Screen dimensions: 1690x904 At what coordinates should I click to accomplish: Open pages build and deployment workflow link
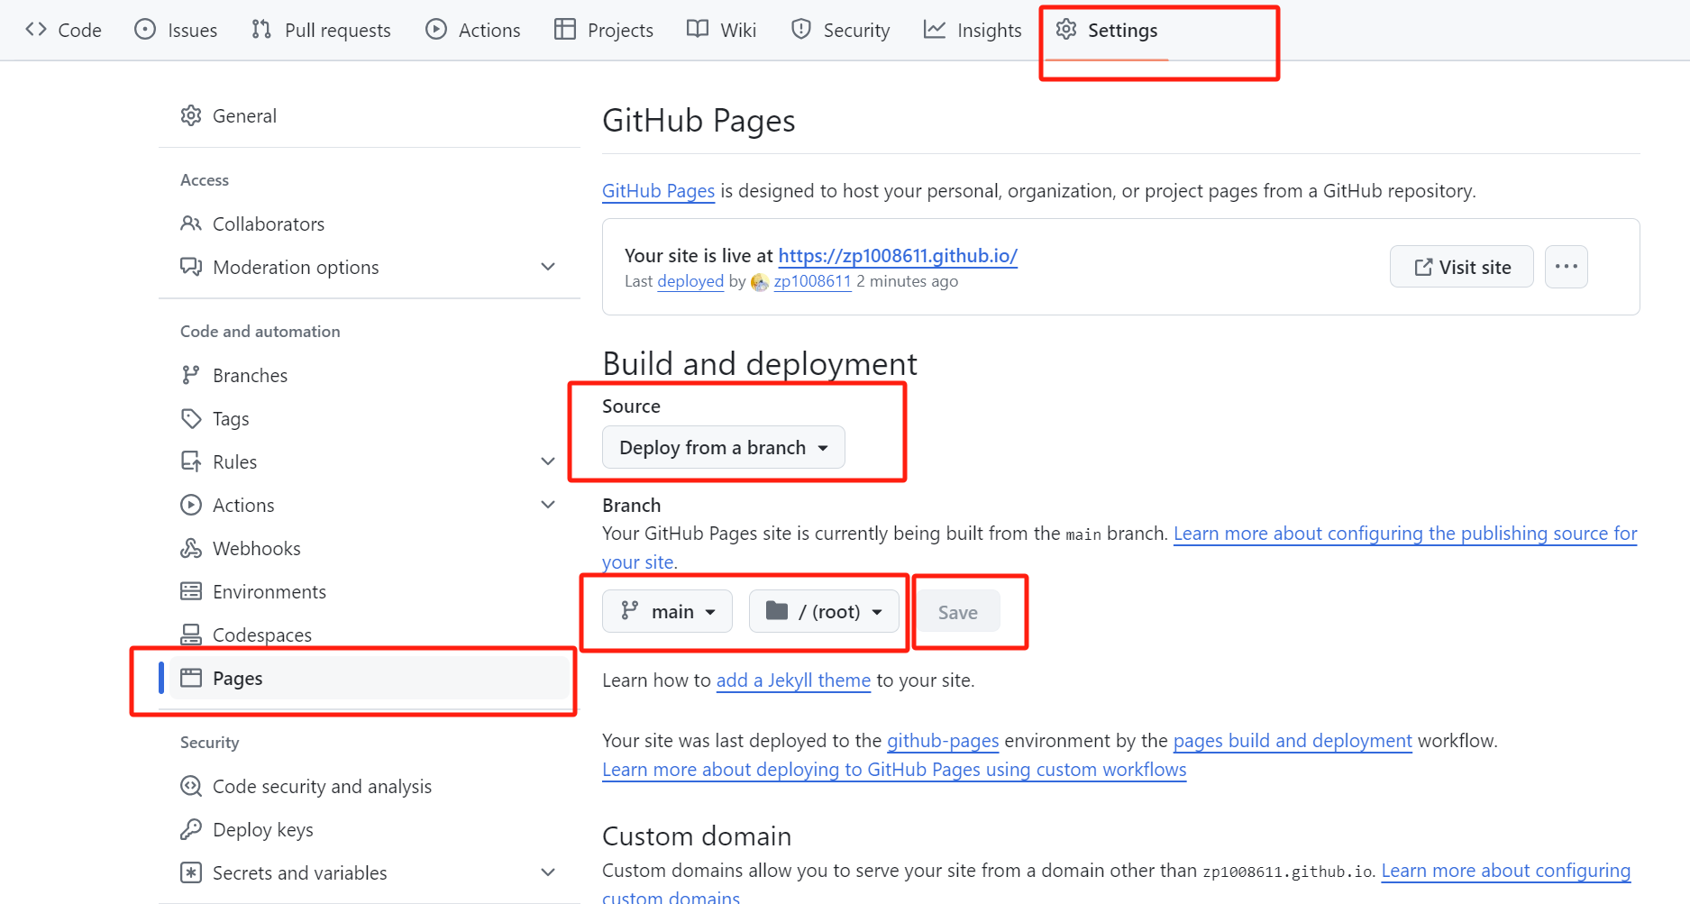[x=1293, y=741]
